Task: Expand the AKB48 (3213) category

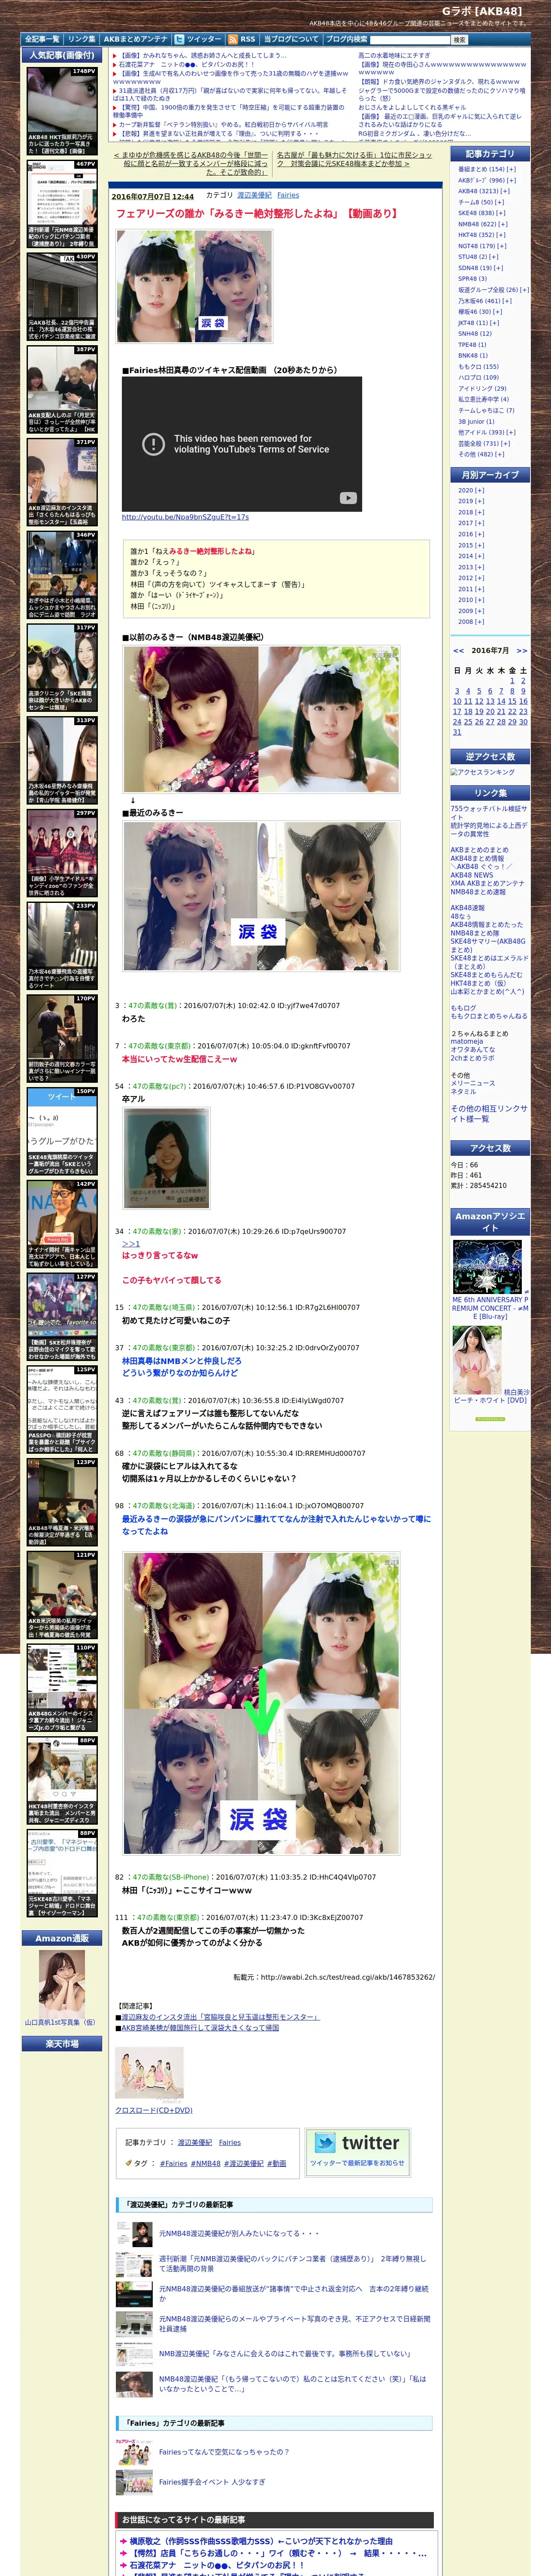Action: [x=505, y=191]
